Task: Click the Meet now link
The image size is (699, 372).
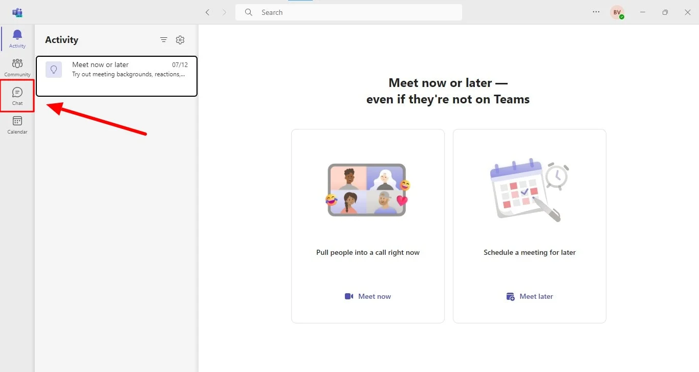Action: pos(368,296)
